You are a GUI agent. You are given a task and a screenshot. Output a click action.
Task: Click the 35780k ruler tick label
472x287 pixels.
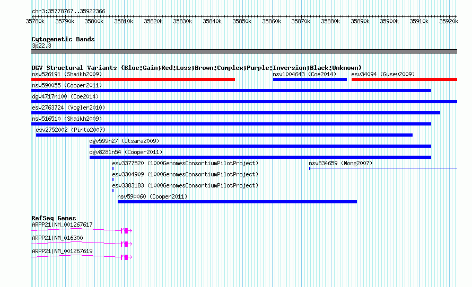[35, 21]
